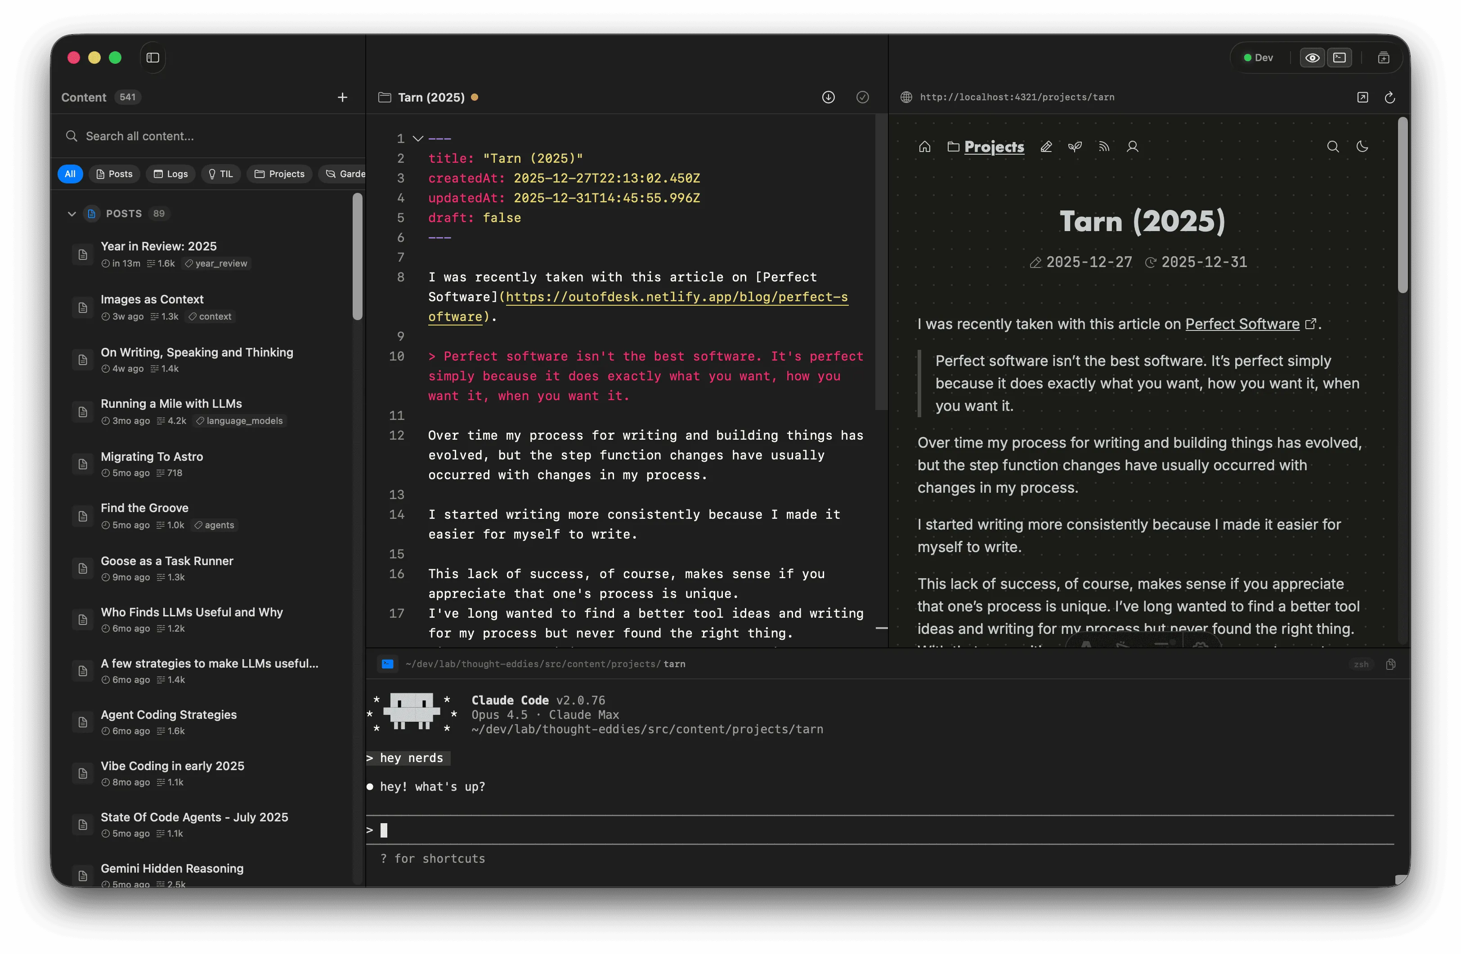
Task: Click the AI sparkle stack icon
Action: tap(1384, 58)
